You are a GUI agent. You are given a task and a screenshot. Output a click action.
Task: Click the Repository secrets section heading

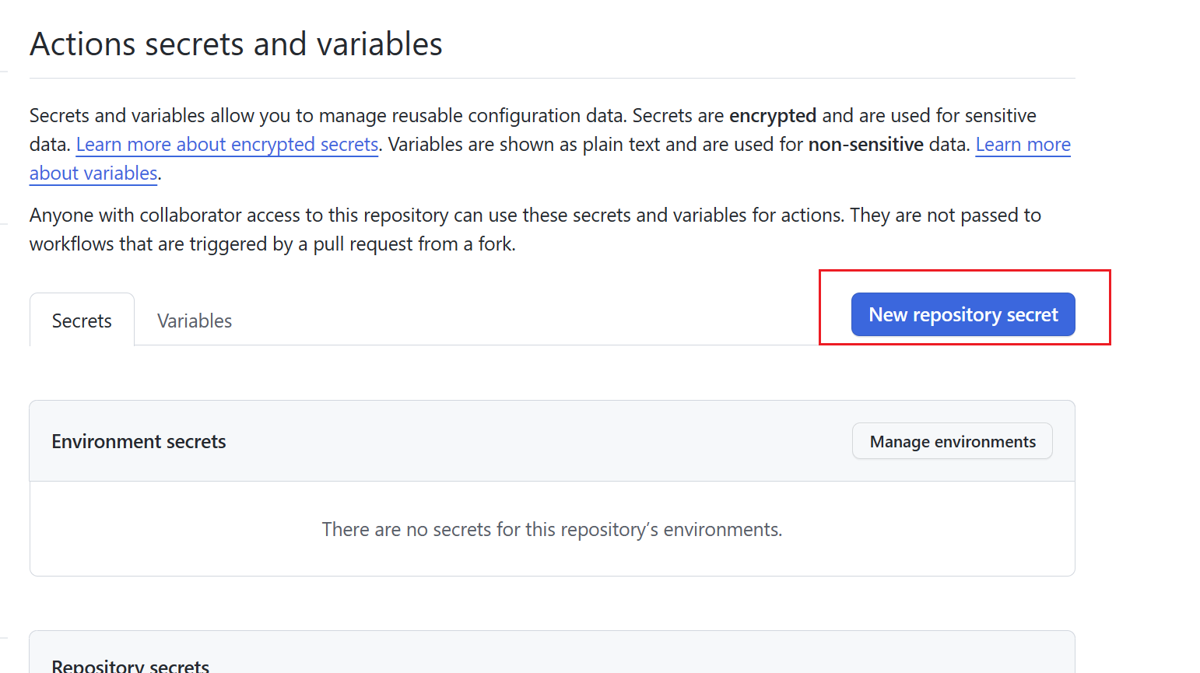[x=131, y=666]
